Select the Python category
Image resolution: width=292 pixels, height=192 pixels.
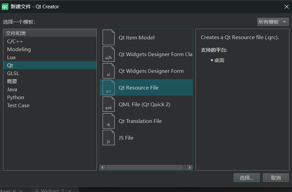(x=50, y=98)
